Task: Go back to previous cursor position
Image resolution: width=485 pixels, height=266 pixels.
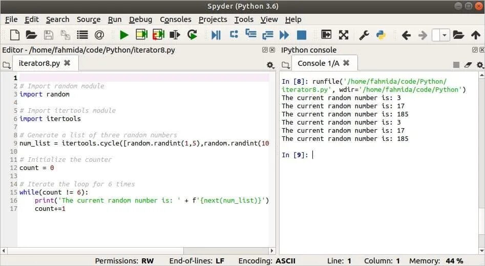Action: [406, 35]
